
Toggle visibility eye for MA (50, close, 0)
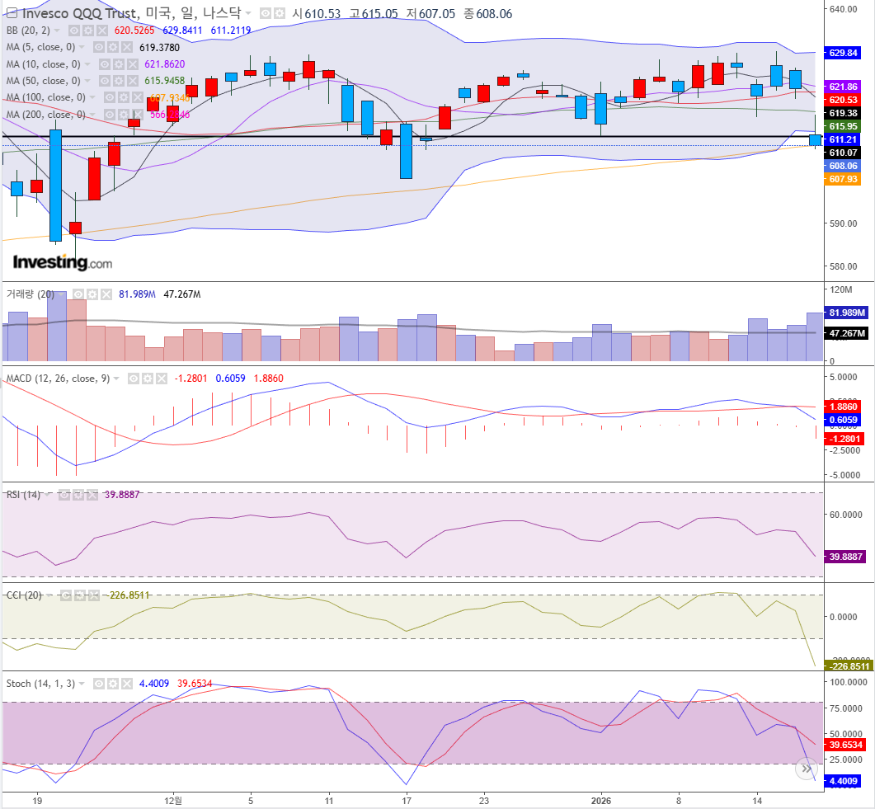pos(105,81)
